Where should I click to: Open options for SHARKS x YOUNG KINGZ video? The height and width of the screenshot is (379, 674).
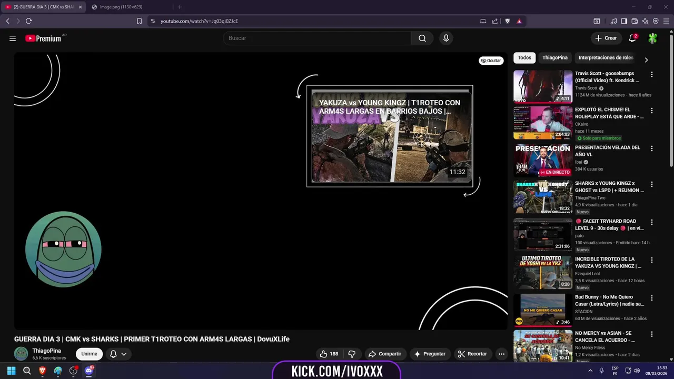pyautogui.click(x=652, y=184)
